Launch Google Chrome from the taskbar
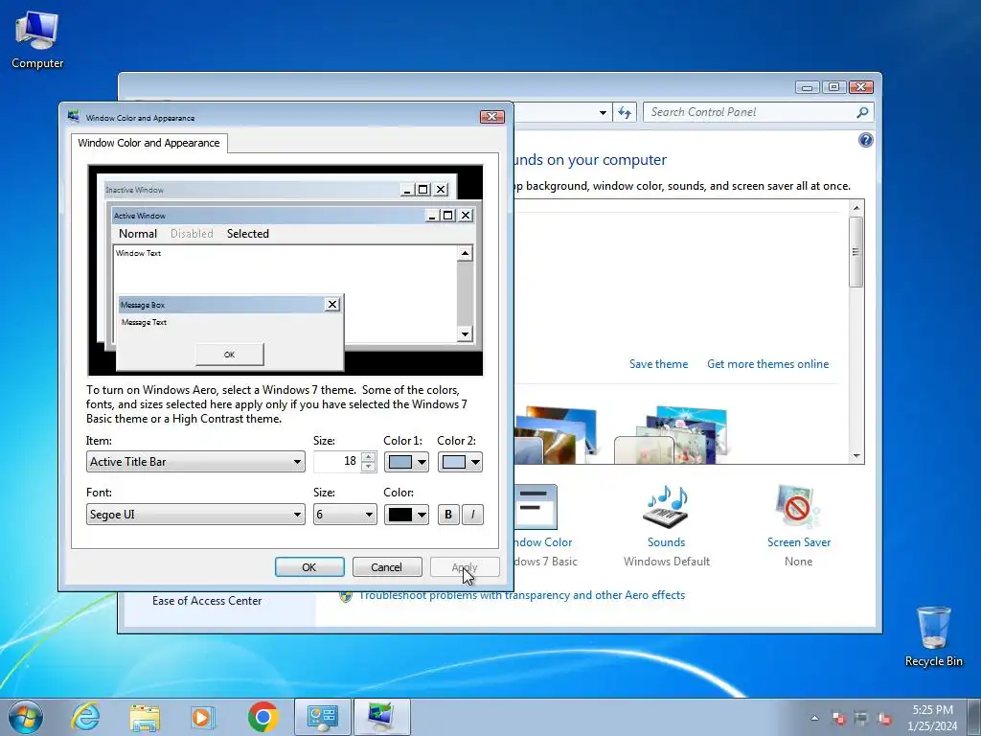The image size is (981, 736). point(262,717)
